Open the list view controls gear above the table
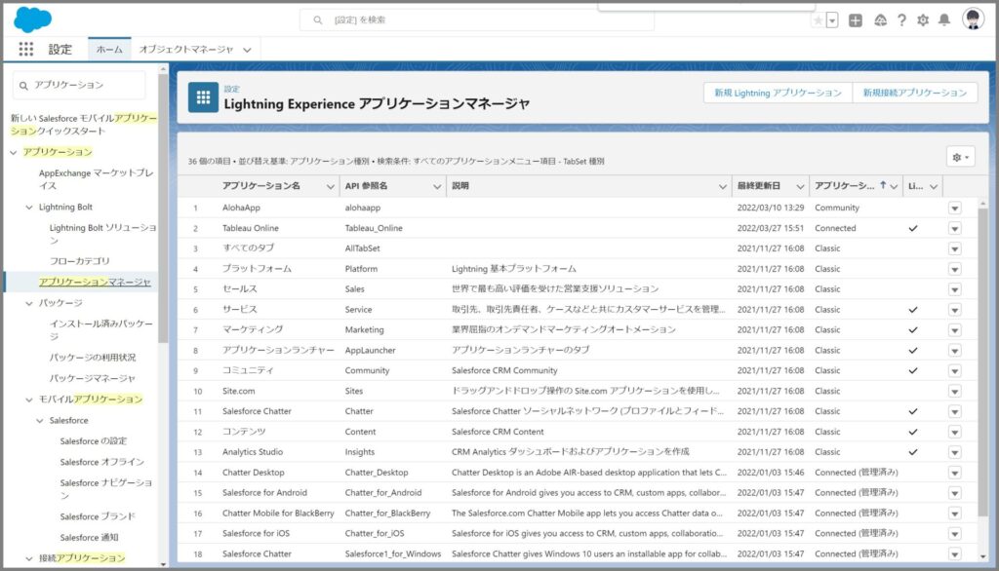This screenshot has height=571, width=999. 957,157
